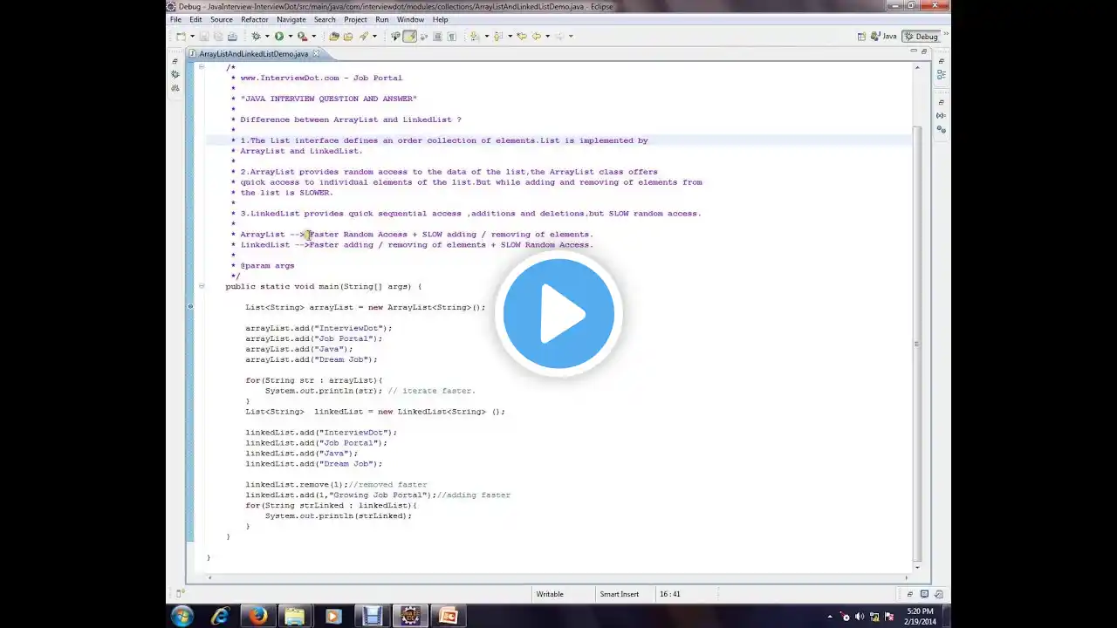Click the Search pencil toolbar icon
The height and width of the screenshot is (628, 1117).
click(x=364, y=37)
